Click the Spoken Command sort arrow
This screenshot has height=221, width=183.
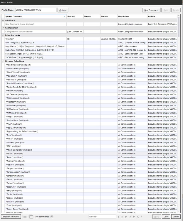[x=65, y=17]
